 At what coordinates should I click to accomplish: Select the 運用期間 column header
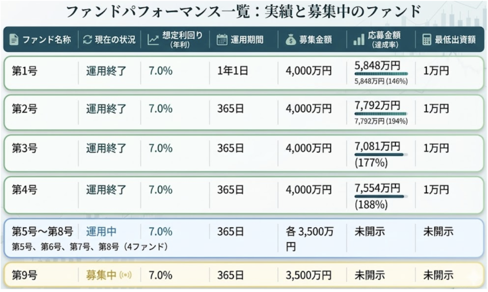(247, 40)
